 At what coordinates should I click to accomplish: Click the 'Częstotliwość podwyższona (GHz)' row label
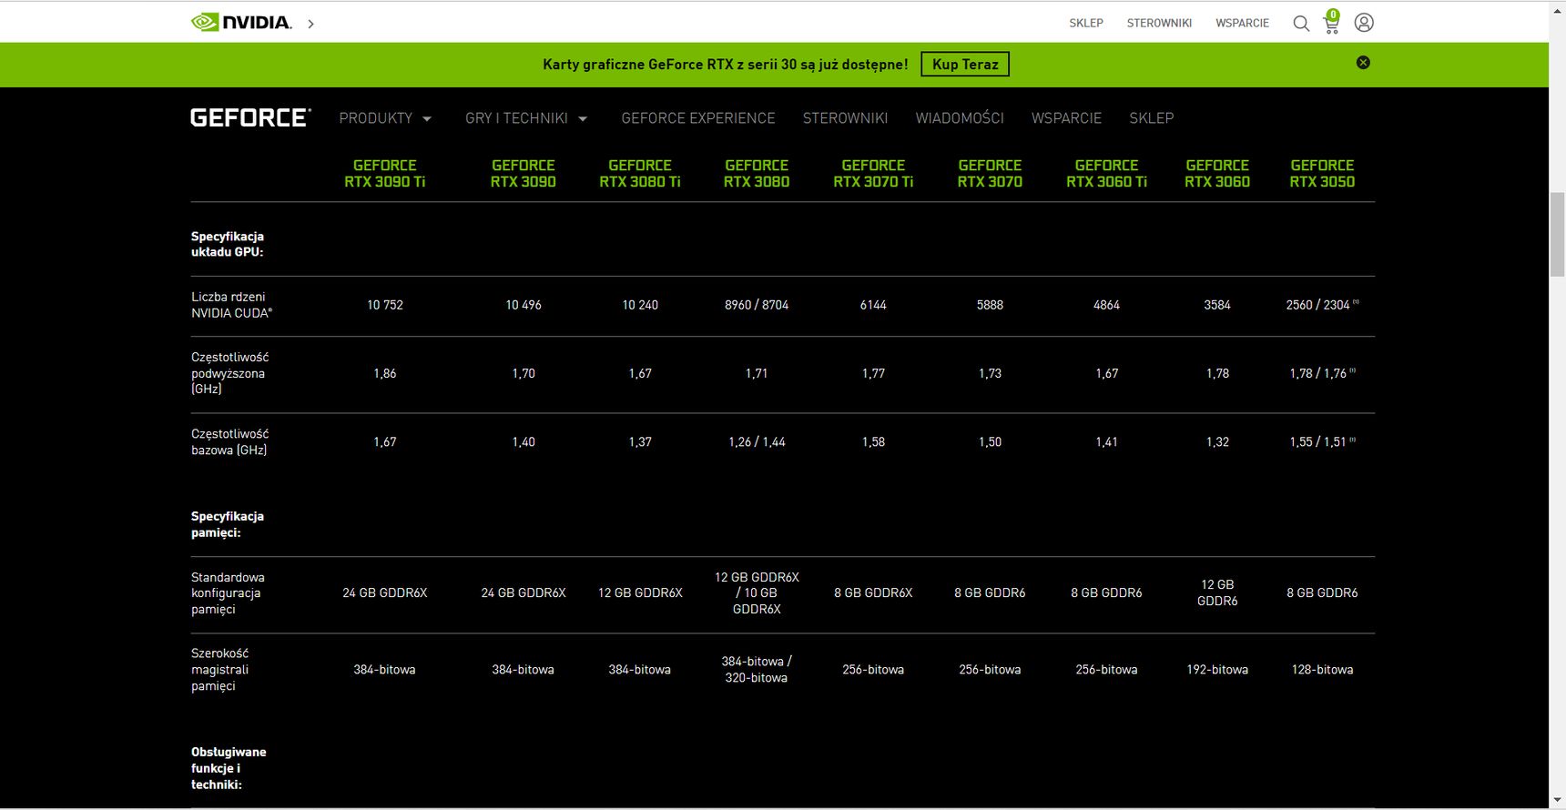point(229,373)
